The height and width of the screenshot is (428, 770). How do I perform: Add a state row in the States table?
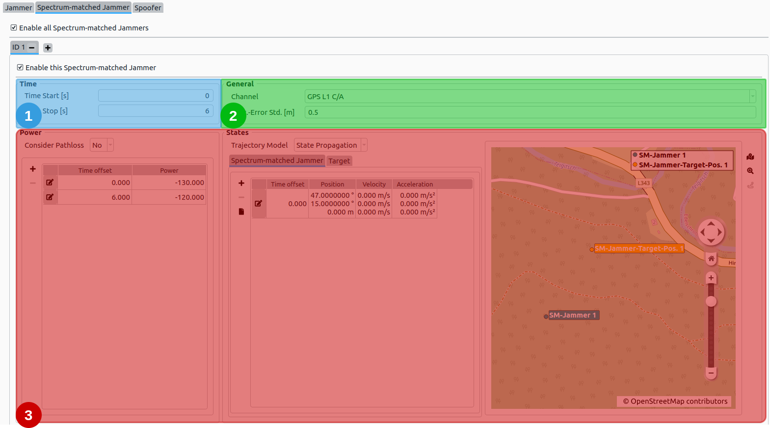pos(241,183)
